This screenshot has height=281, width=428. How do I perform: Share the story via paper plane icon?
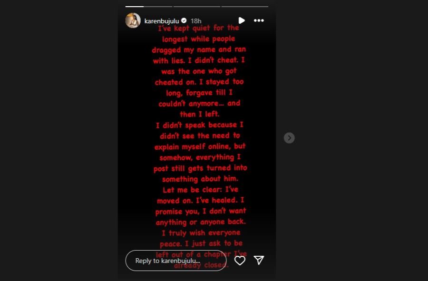click(259, 260)
